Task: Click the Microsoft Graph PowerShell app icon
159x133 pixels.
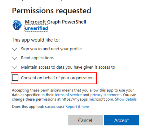Action: (17, 25)
